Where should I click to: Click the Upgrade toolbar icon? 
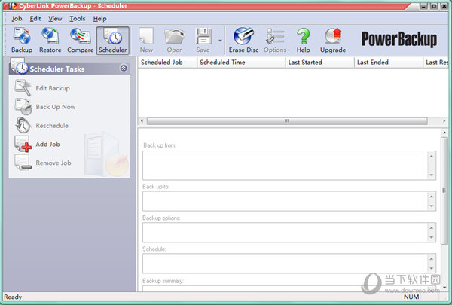[333, 36]
